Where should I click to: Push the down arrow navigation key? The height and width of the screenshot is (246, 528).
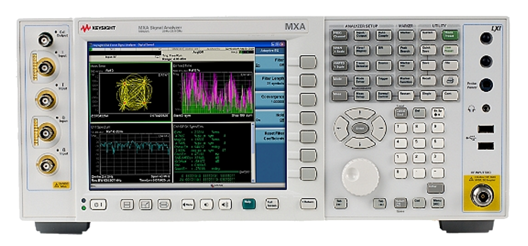click(x=360, y=142)
